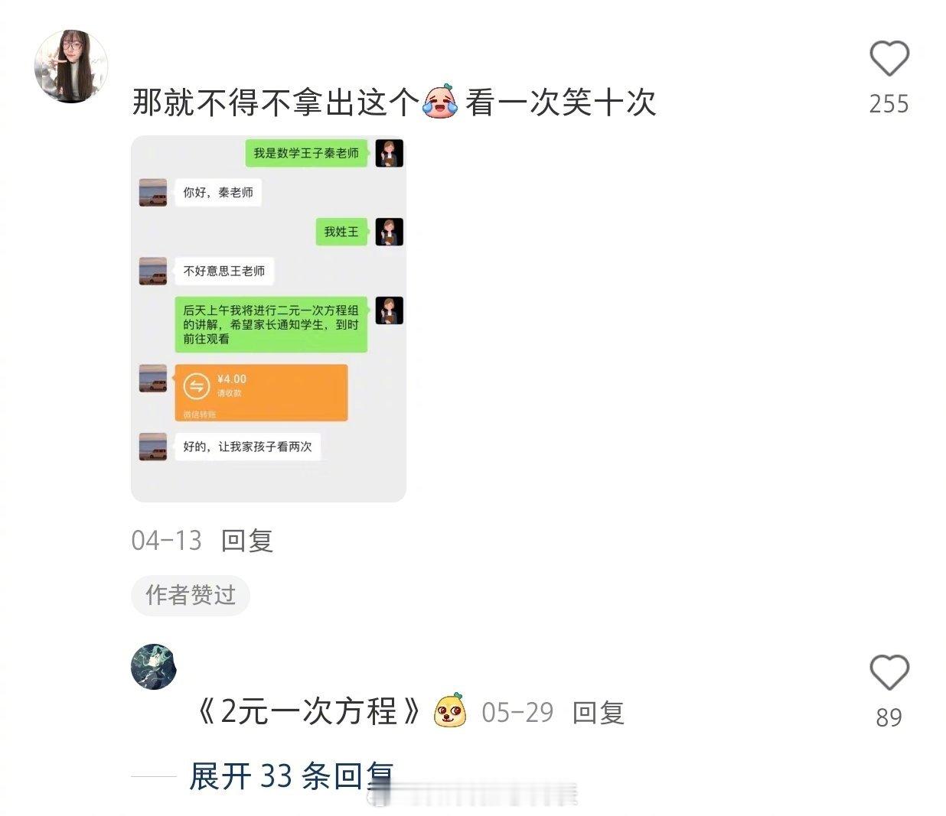Tap the teacher avatar beside 我姓王
946x816 pixels.
click(389, 232)
